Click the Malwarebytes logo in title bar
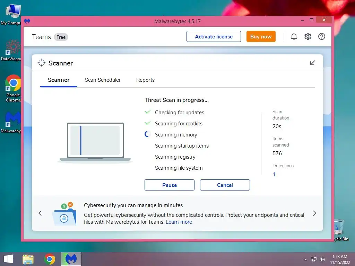This screenshot has width=355, height=266. click(x=27, y=21)
